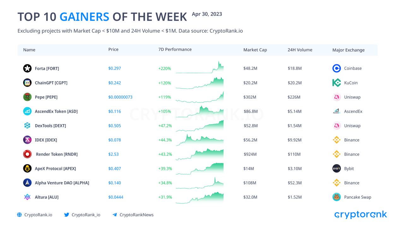Click the Bybit exchange logo
This screenshot has height=227, width=404.
[337, 168]
